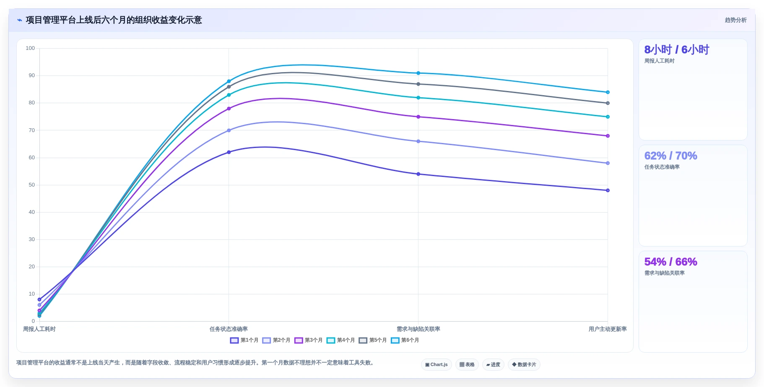
Task: Hide the 第5个月 legend series
Action: click(372, 340)
